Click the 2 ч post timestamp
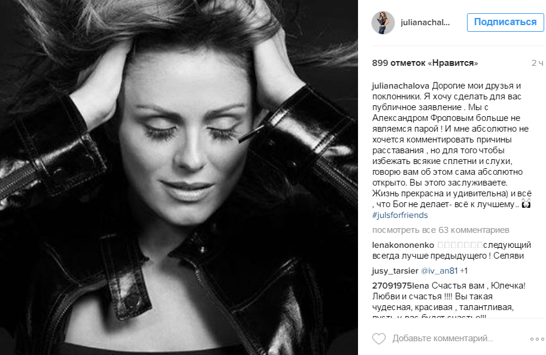The width and height of the screenshot is (546, 355). [537, 63]
